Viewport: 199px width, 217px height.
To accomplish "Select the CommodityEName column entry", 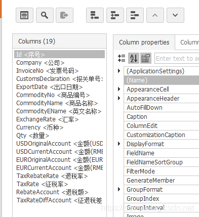I will (59, 111).
